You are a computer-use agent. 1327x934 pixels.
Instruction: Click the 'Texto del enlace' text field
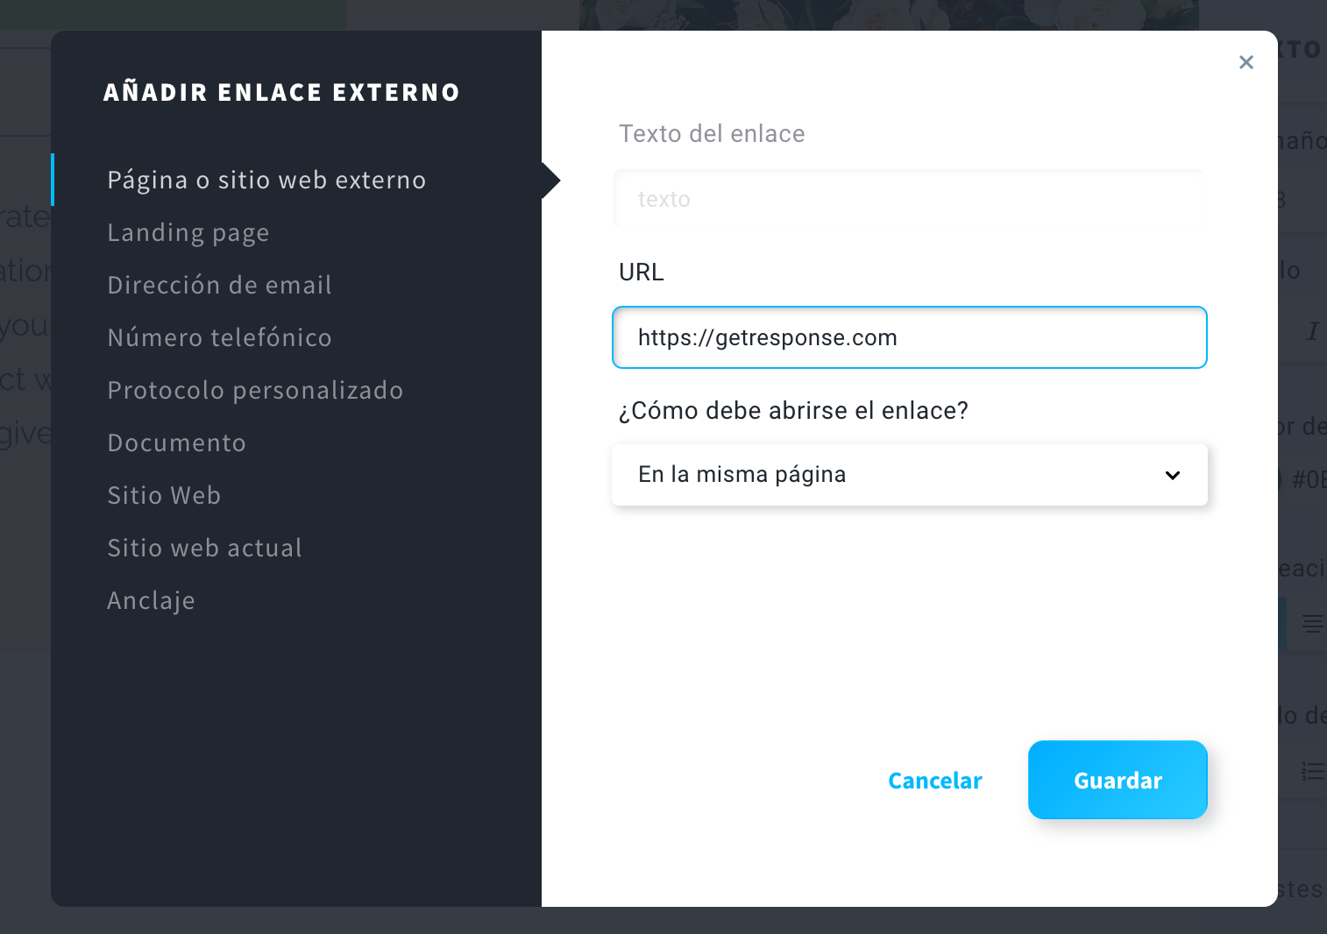tap(910, 199)
